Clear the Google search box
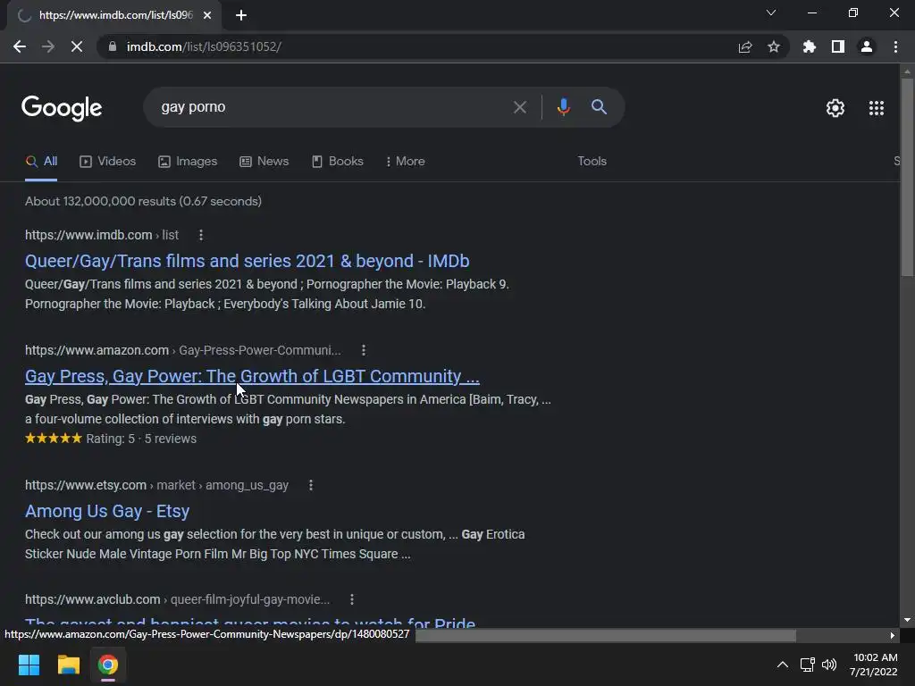Viewport: 915px width, 686px height. pyautogui.click(x=519, y=107)
